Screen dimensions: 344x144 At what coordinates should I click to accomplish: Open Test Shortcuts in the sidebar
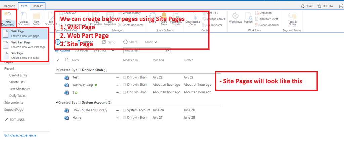[20, 89]
